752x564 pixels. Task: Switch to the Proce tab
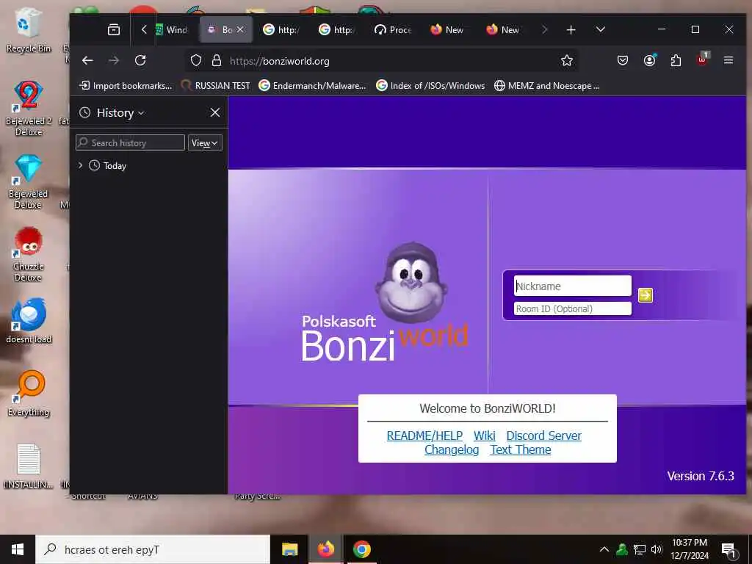(x=393, y=29)
